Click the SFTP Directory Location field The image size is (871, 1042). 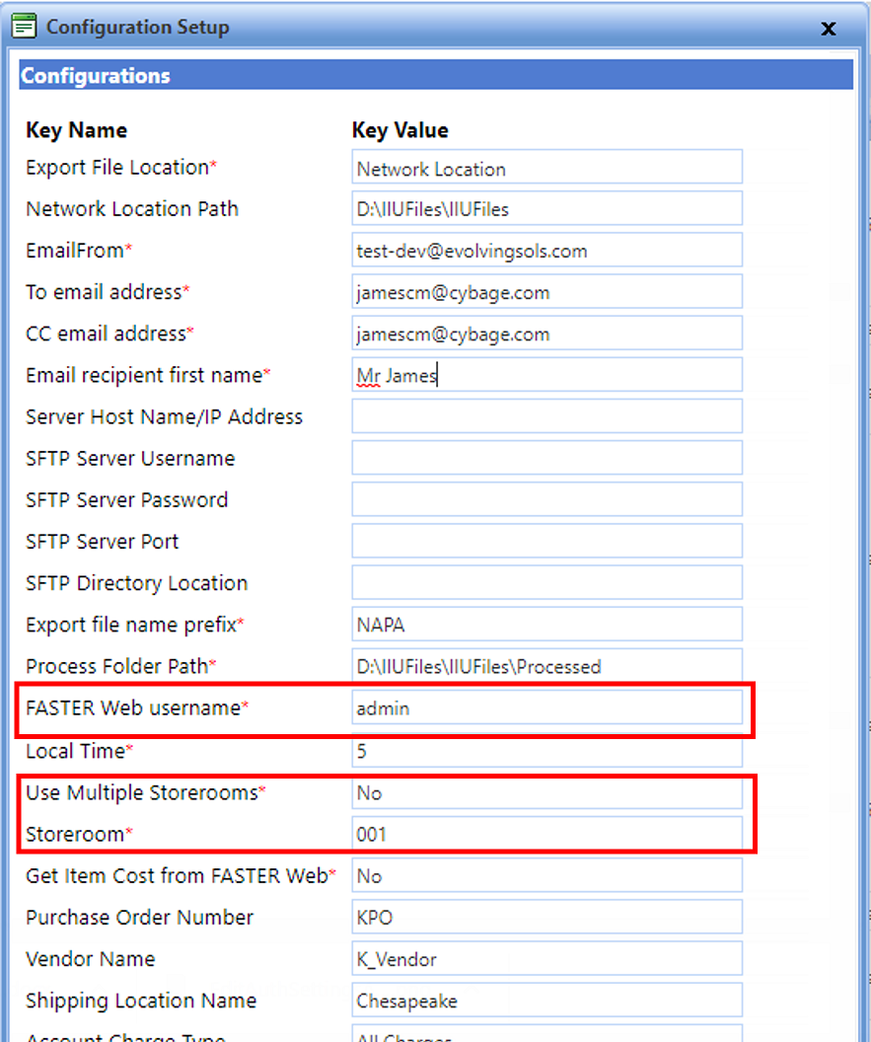click(546, 582)
